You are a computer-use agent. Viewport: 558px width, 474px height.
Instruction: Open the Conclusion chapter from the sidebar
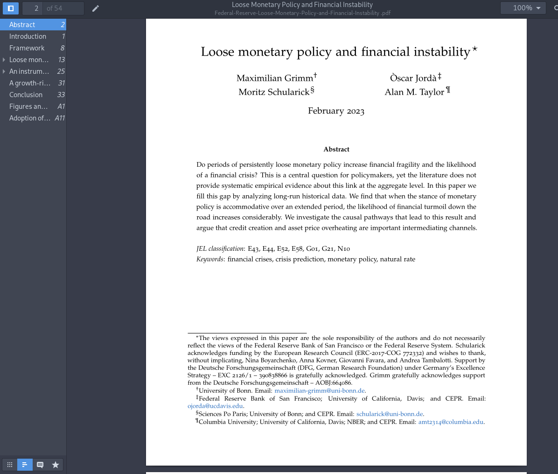tap(26, 94)
